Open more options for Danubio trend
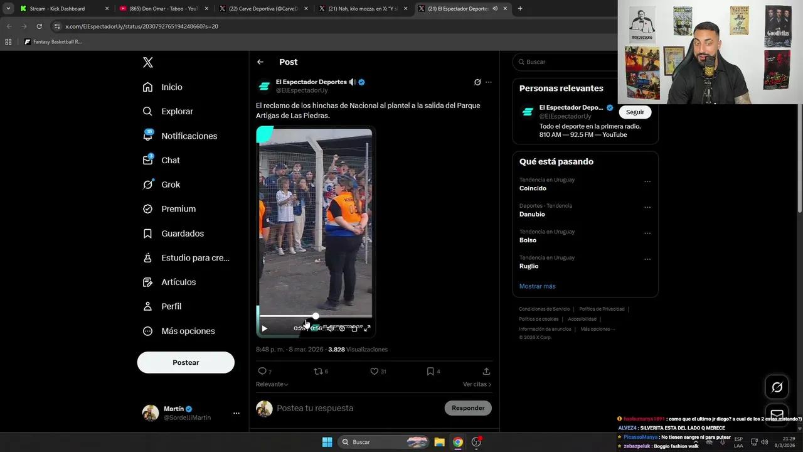This screenshot has height=452, width=803. click(x=647, y=207)
